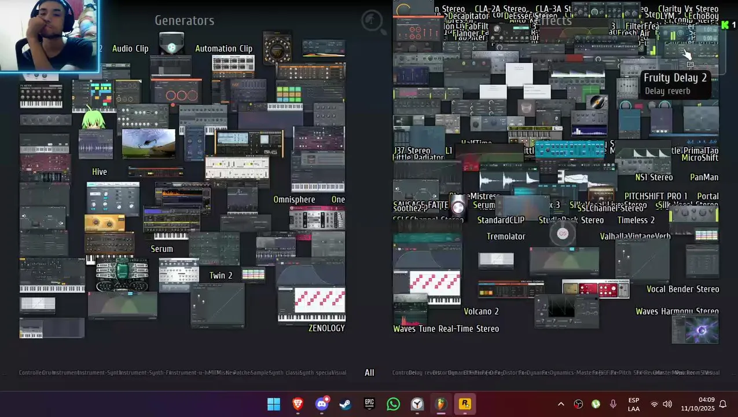Pick the Audio Clip generator
The height and width of the screenshot is (417, 738).
click(130, 49)
